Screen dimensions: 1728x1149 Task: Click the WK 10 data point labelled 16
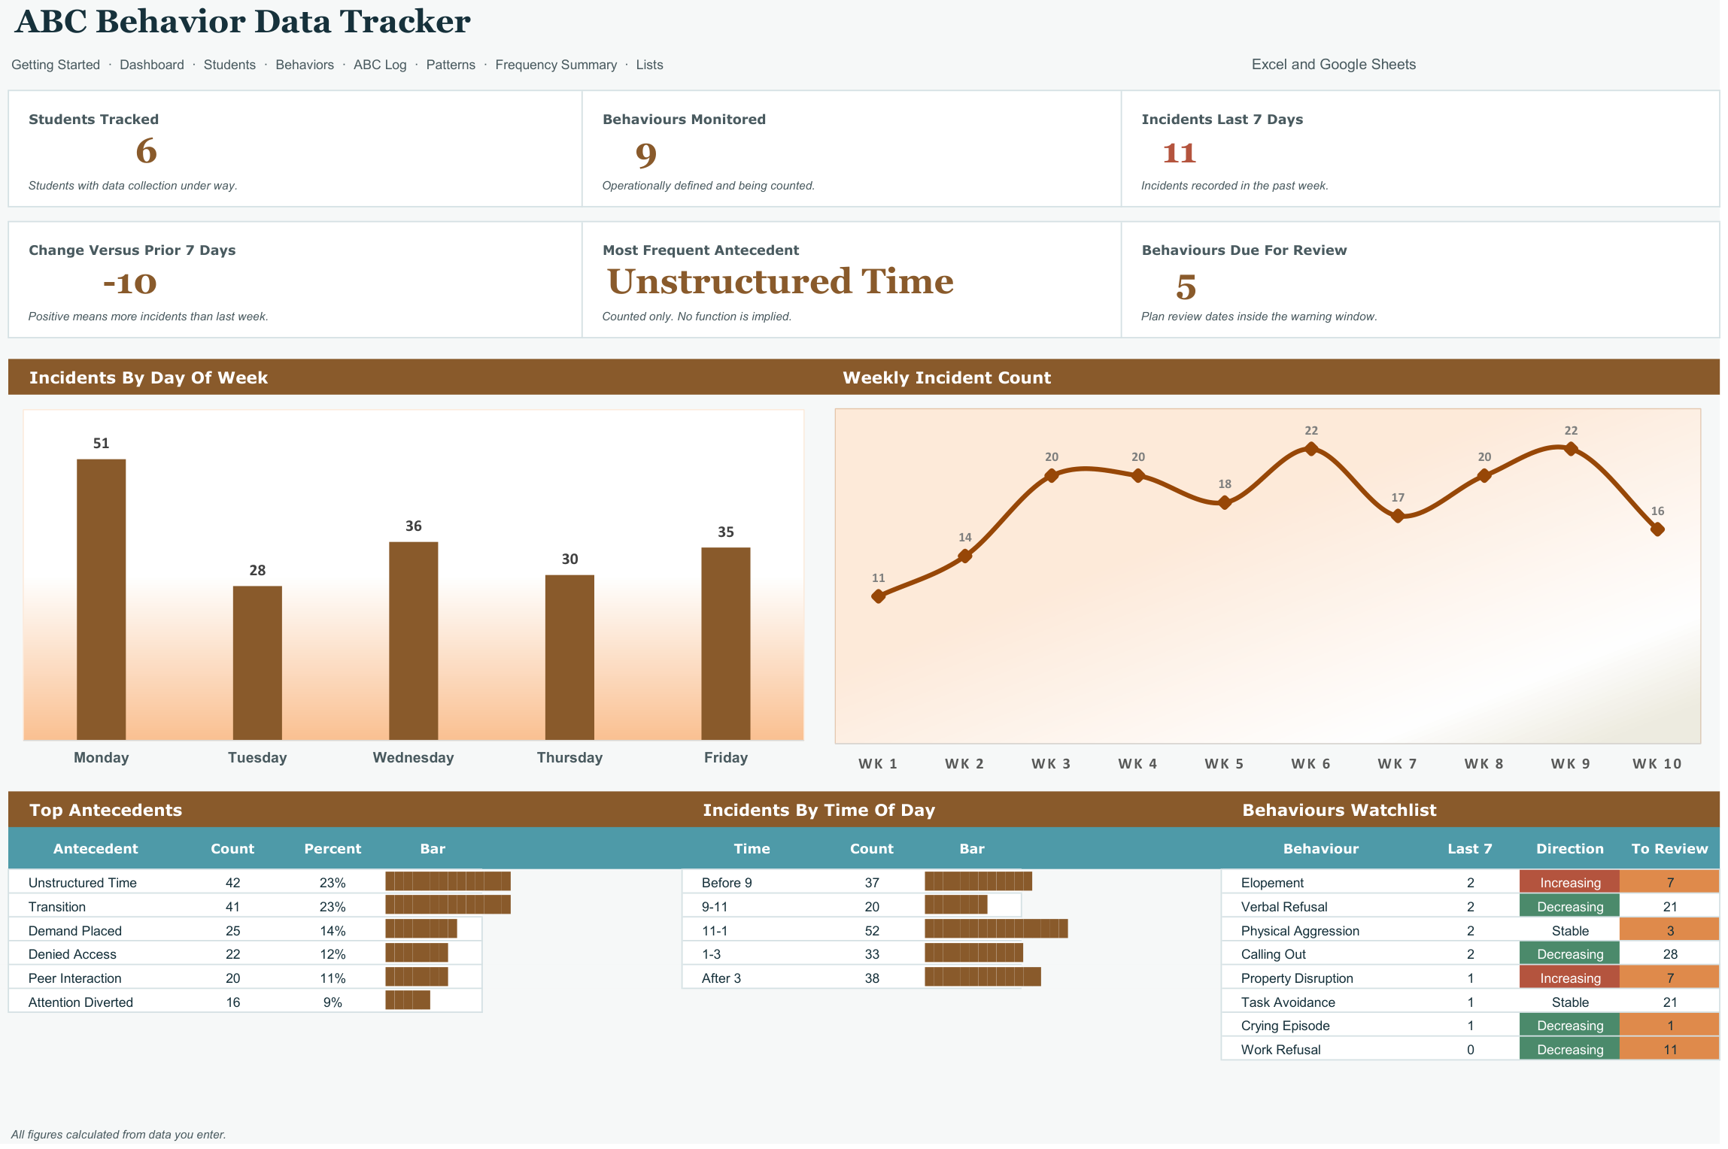click(1657, 529)
